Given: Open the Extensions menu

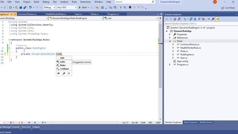Looking at the screenshot, I should point(86,2).
